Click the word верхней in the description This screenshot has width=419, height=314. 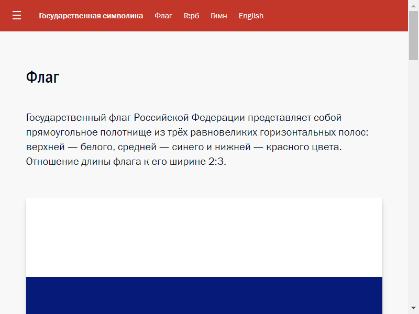[x=43, y=147]
